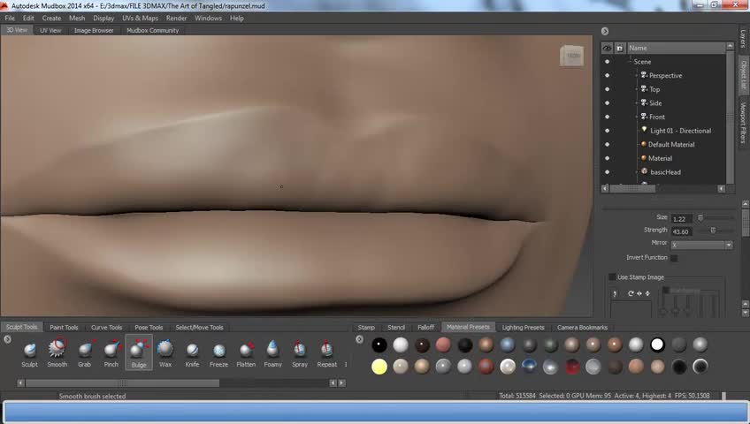Open the Layers side tab
The height and width of the screenshot is (424, 750).
click(x=743, y=39)
